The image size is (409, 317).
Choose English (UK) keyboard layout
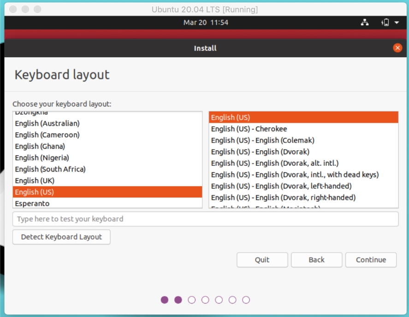pyautogui.click(x=107, y=181)
